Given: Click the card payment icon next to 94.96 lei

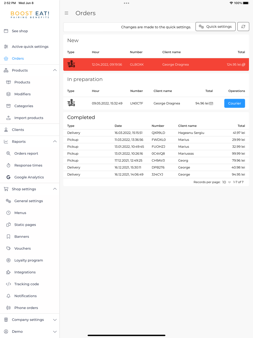Looking at the screenshot, I should click(x=211, y=103).
